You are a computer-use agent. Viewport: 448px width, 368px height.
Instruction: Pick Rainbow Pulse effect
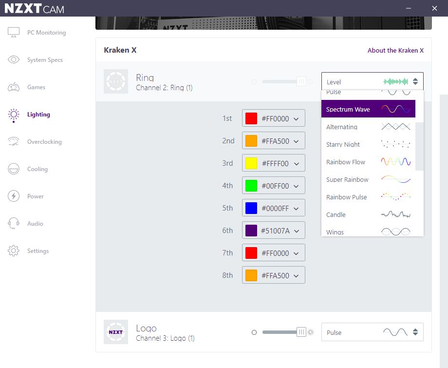368,197
